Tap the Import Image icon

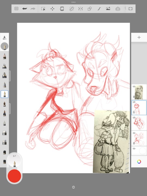[x=108, y=9]
